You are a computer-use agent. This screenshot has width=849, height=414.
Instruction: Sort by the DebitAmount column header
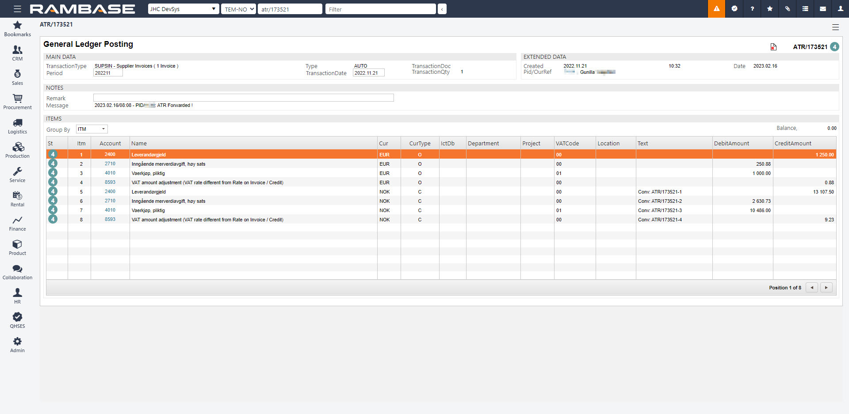pos(731,143)
